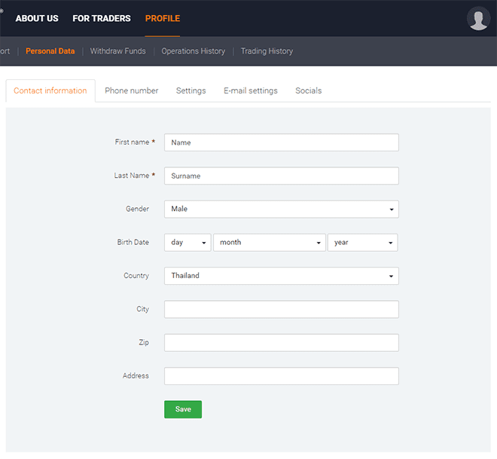
Task: Focus the Zip input field
Action: coord(282,343)
